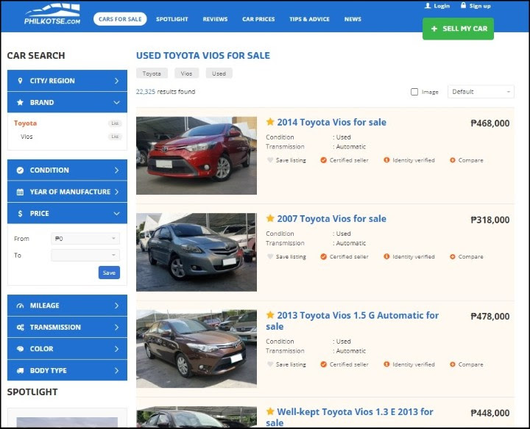Click the Toyota filter tag
This screenshot has width=530, height=429.
pos(152,73)
